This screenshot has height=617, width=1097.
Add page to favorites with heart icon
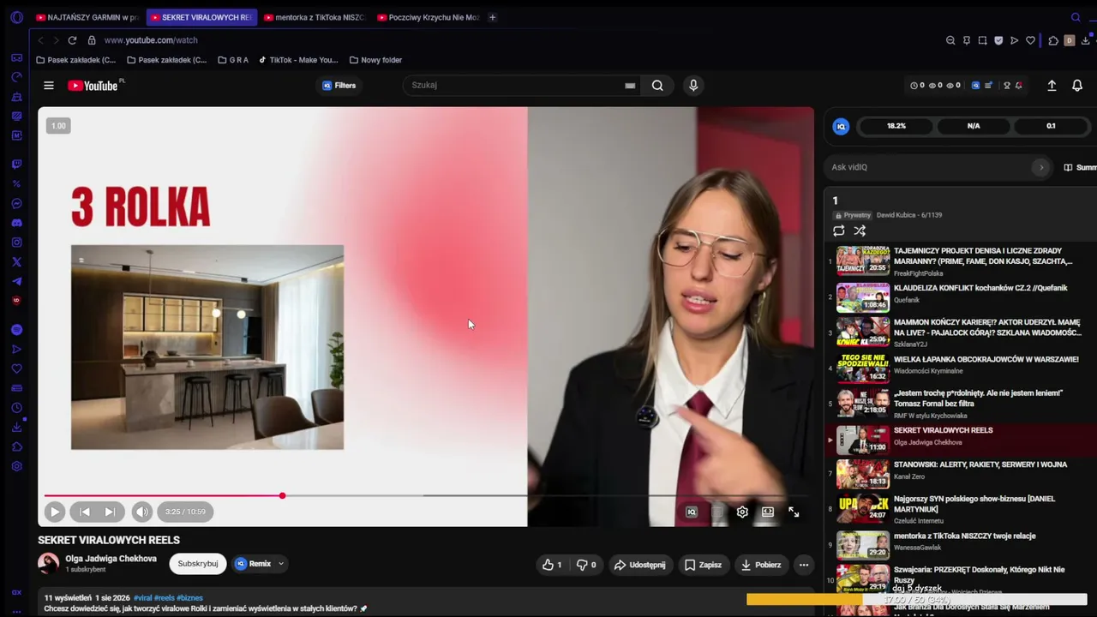click(x=1030, y=40)
